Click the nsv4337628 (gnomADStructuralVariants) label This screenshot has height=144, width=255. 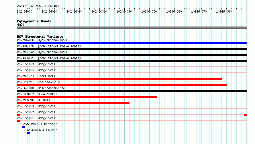click(x=49, y=58)
